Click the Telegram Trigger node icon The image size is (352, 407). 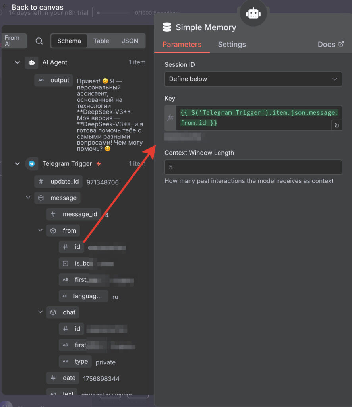point(32,164)
